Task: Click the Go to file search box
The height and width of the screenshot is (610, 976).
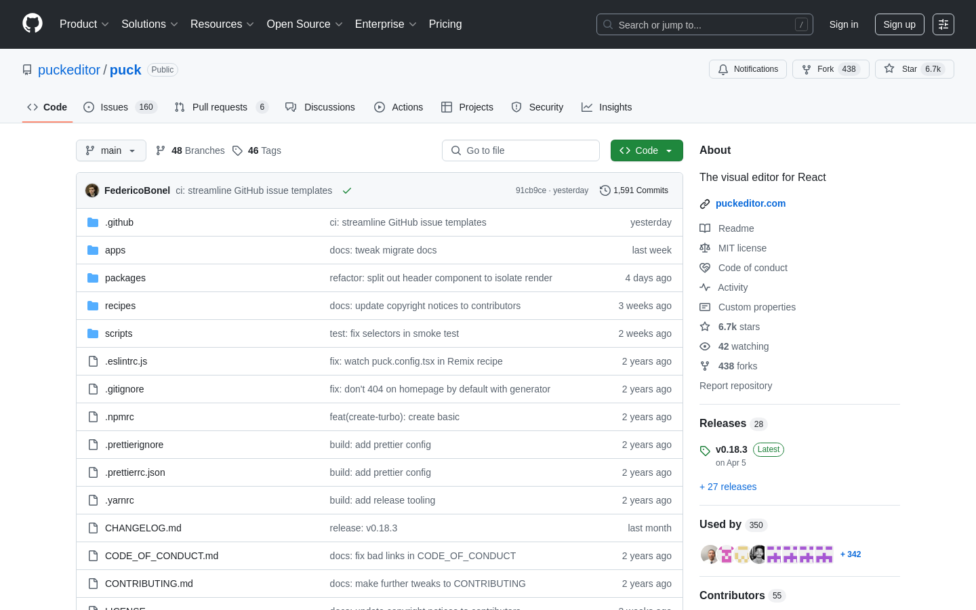Action: 521,150
